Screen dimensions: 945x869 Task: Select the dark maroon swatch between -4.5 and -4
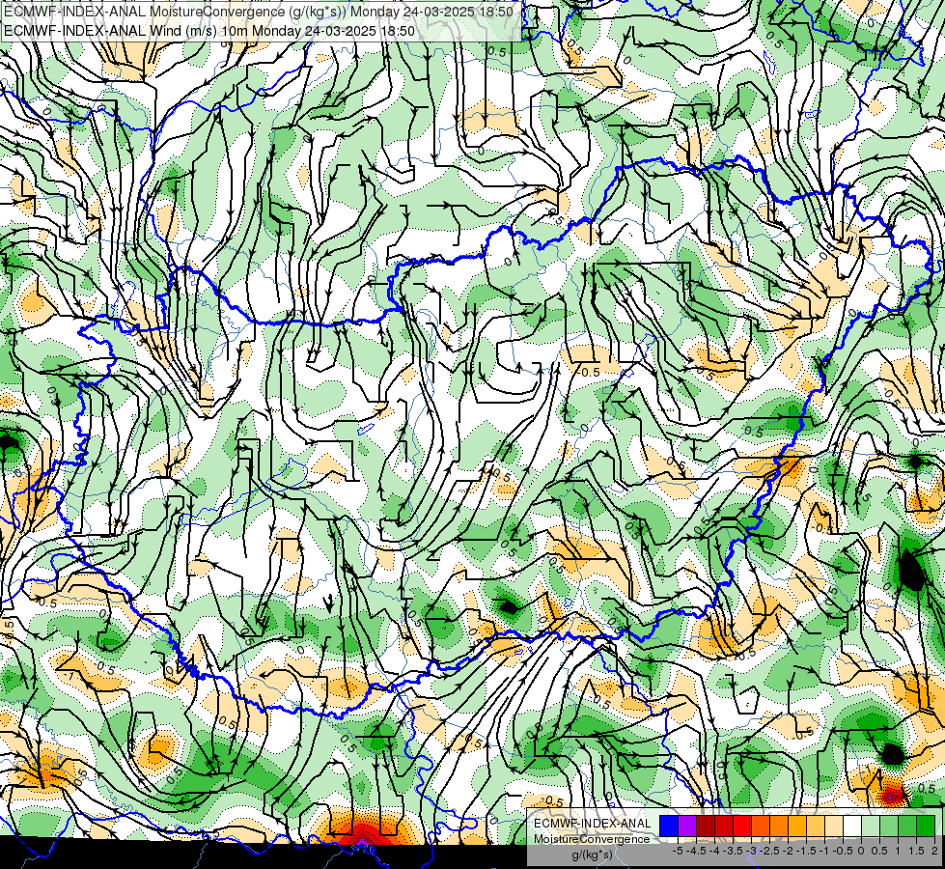point(706,827)
